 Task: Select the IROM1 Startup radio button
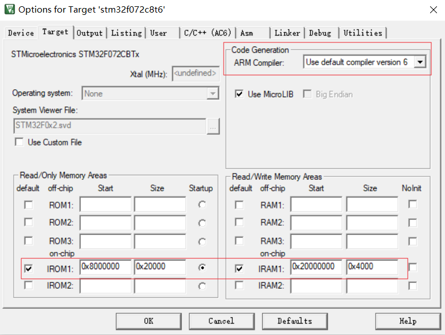coord(202,267)
